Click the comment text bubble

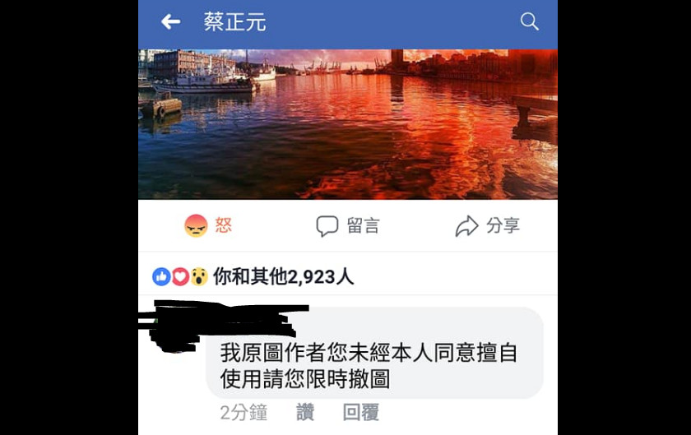coord(374,353)
